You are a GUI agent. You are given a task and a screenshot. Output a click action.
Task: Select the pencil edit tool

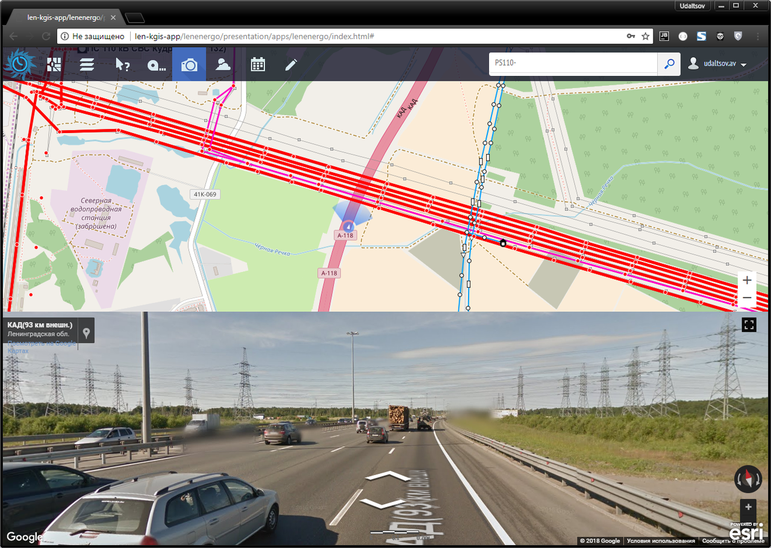[x=292, y=64]
